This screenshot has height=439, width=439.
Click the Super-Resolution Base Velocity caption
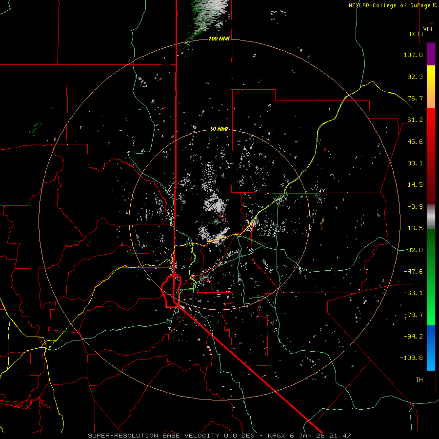click(x=219, y=436)
